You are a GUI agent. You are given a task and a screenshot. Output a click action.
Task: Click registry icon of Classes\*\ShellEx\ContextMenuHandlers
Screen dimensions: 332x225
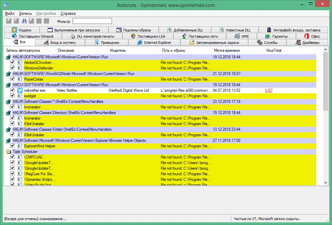(8, 102)
